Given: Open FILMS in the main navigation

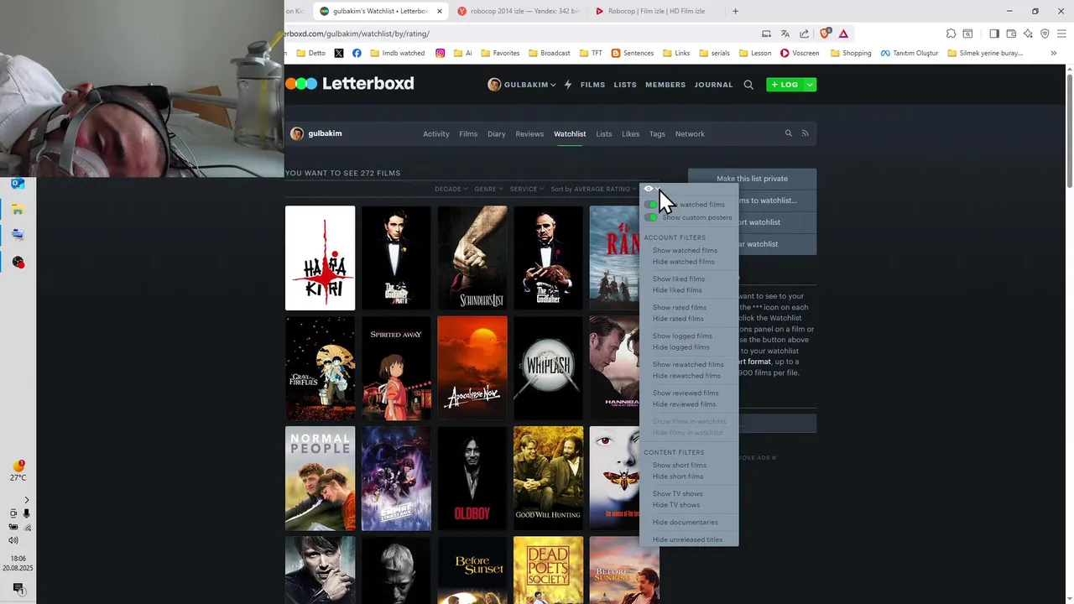Looking at the screenshot, I should (592, 85).
